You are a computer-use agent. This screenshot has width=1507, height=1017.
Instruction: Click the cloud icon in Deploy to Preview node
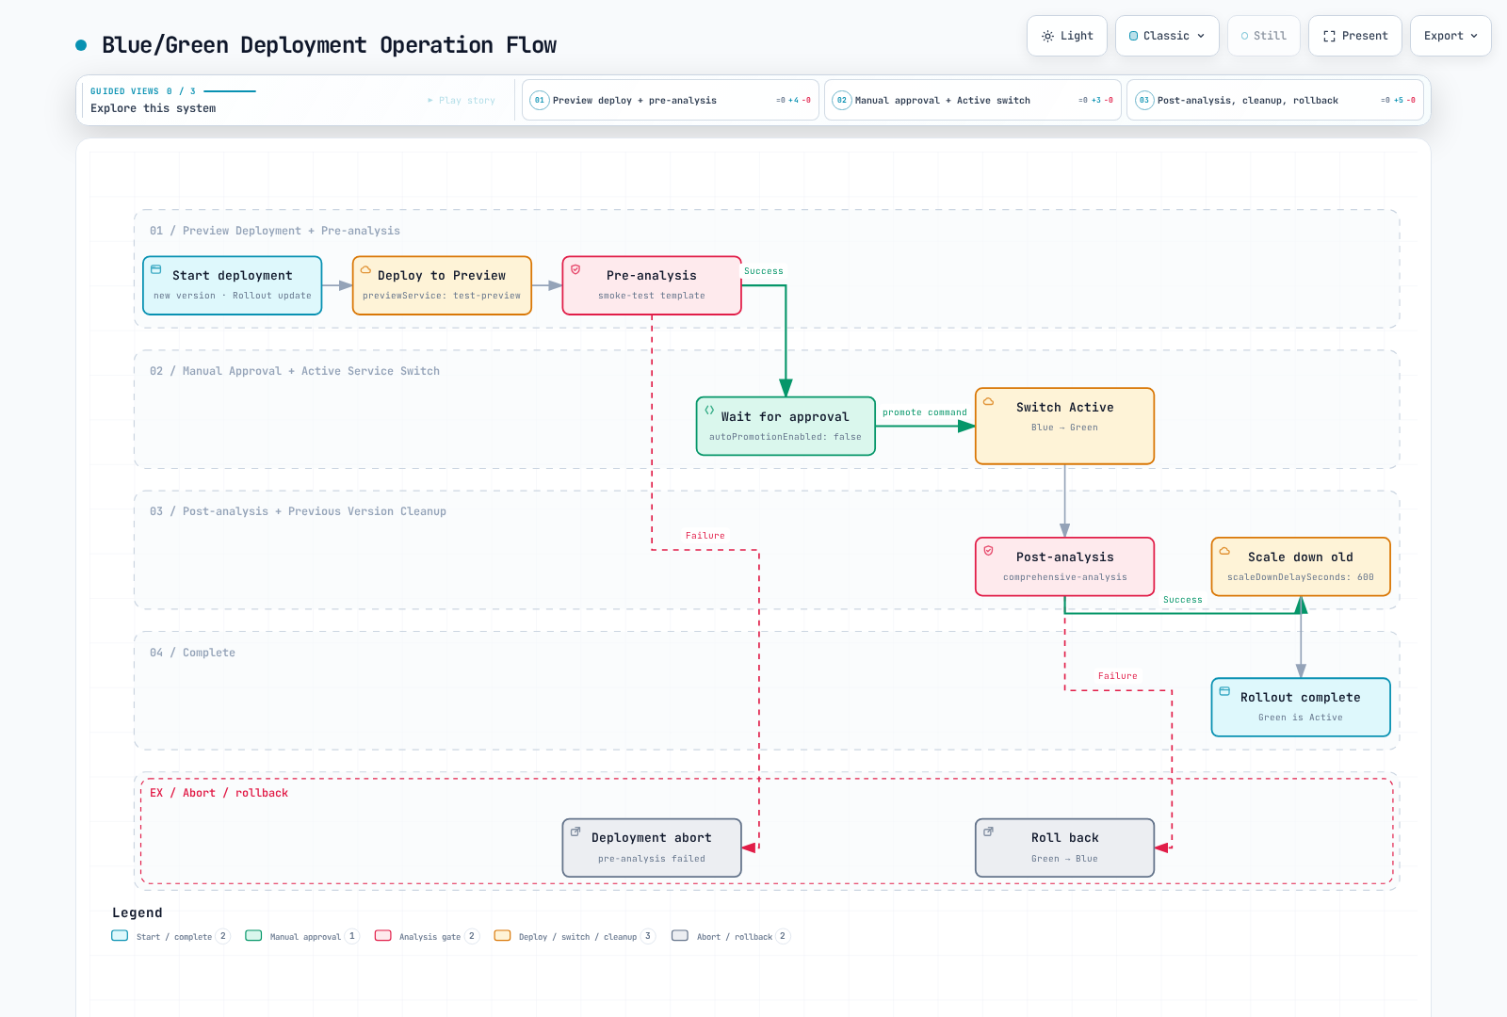(x=365, y=269)
